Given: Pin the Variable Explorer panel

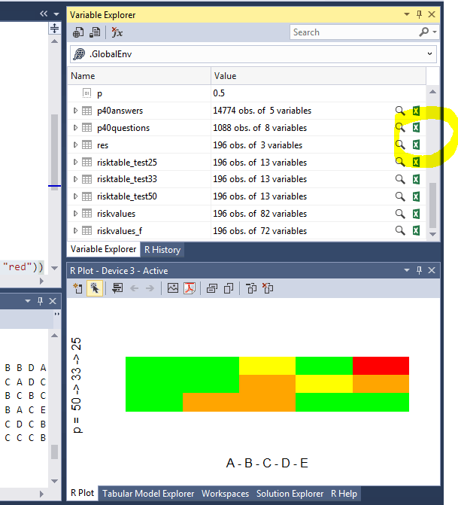Looking at the screenshot, I should pos(419,14).
